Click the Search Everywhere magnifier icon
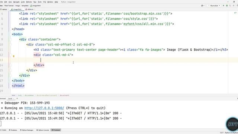This screenshot has width=238, height=134. coord(237,6)
